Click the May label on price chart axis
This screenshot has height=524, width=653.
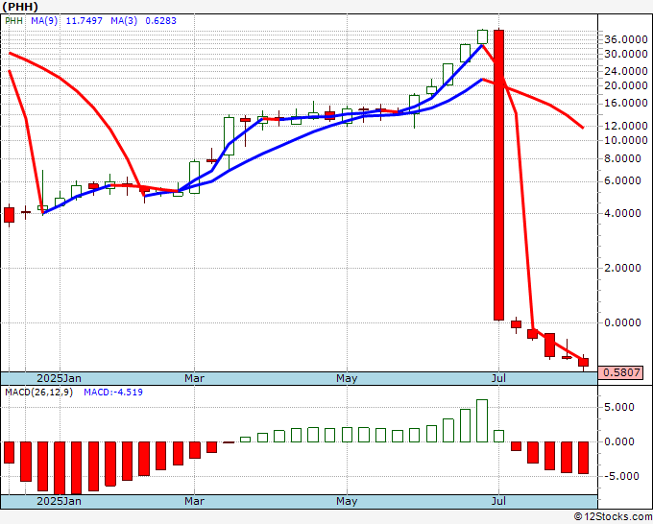347,378
